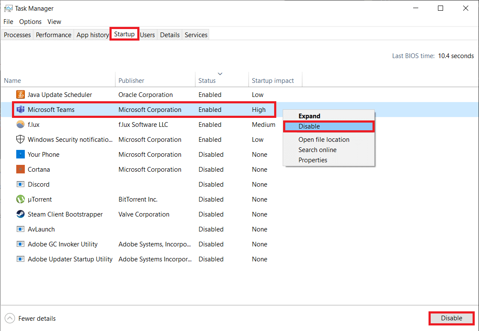Collapse view with Fewer details chevron
479x331 pixels.
point(9,318)
